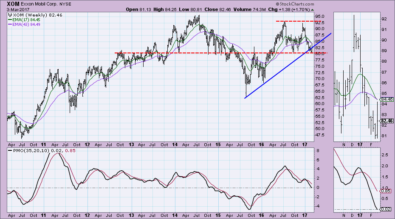Click the green EMA(17) legend line marker
Screen dimensions: 395x219
pyautogui.click(x=10, y=19)
